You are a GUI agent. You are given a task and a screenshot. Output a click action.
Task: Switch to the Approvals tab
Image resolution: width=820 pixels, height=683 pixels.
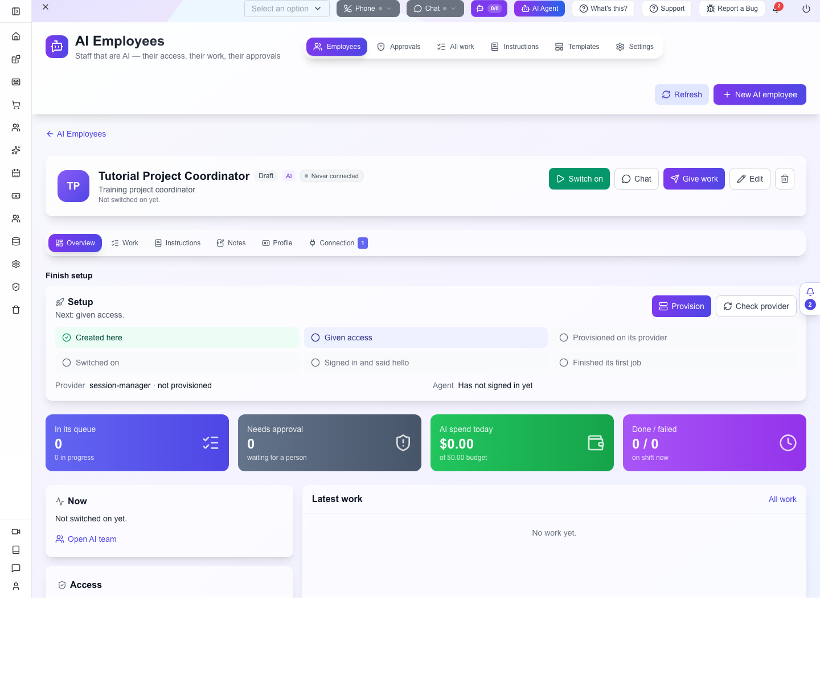tap(399, 47)
